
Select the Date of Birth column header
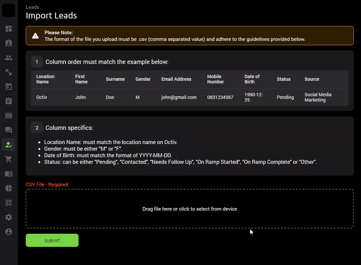(252, 79)
